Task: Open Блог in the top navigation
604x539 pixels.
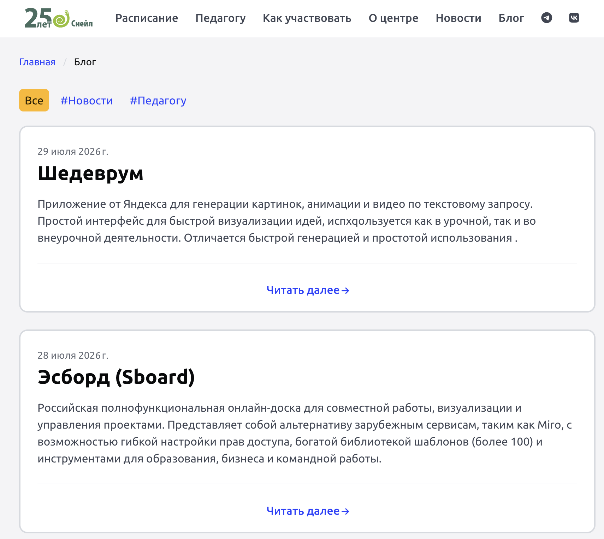Action: coord(511,18)
